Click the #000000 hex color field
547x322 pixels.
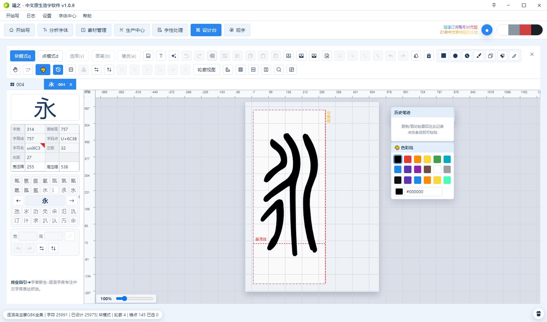(x=424, y=192)
